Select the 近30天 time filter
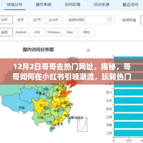Image resolution: width=143 pixels, height=143 pixels. point(54,20)
